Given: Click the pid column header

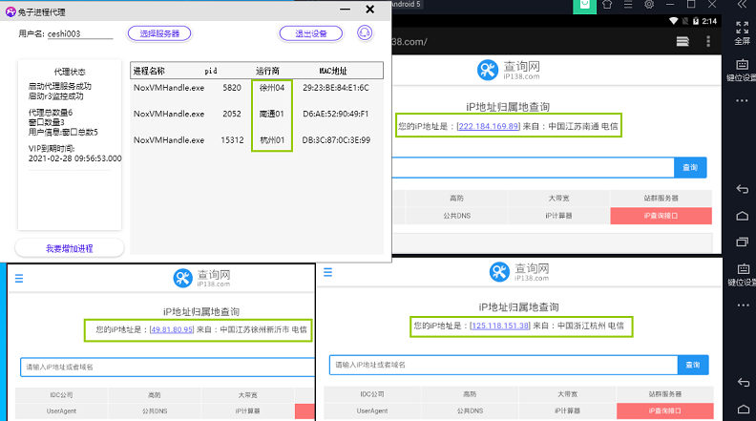Looking at the screenshot, I should [x=211, y=71].
